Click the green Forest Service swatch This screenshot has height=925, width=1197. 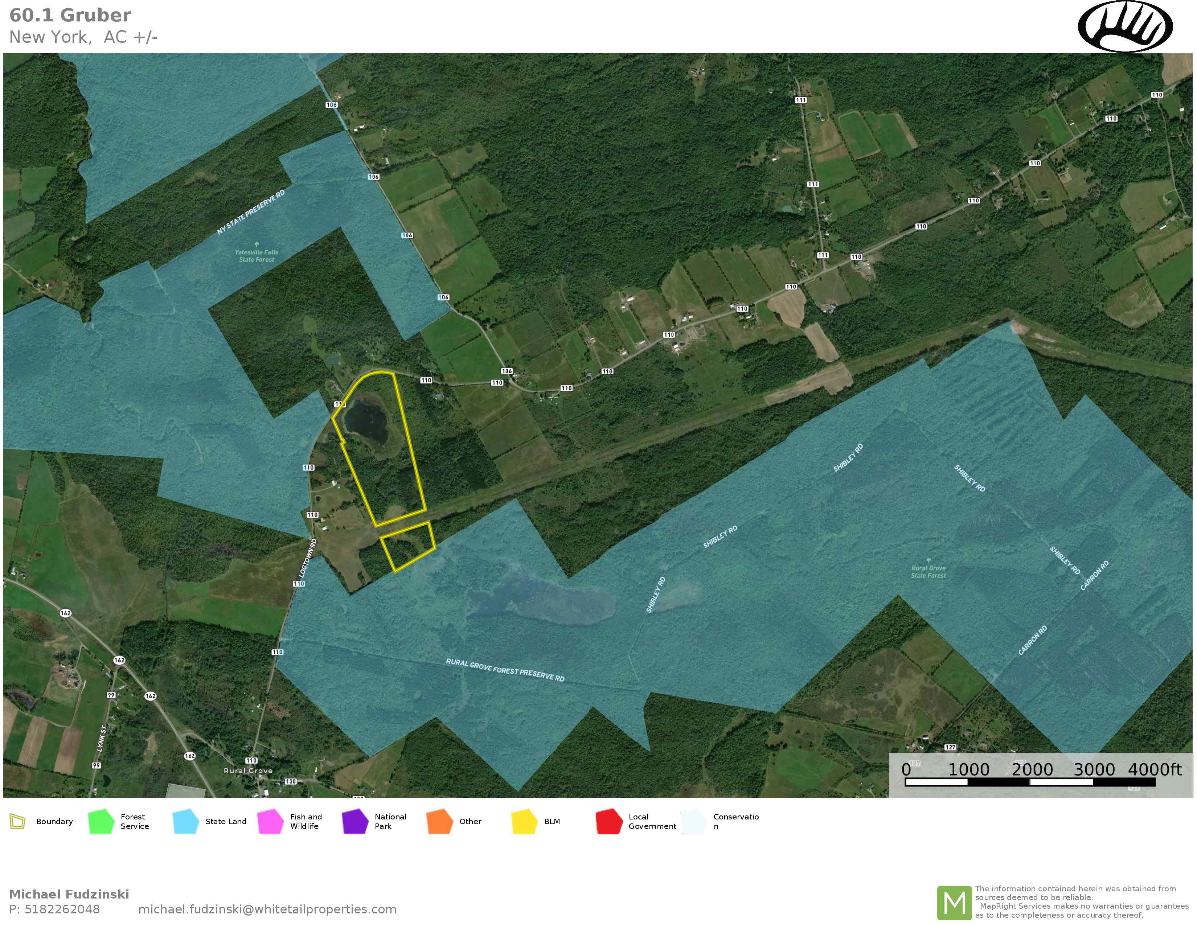(101, 821)
